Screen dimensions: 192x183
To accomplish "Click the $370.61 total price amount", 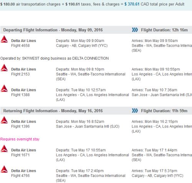I will 132,4.
